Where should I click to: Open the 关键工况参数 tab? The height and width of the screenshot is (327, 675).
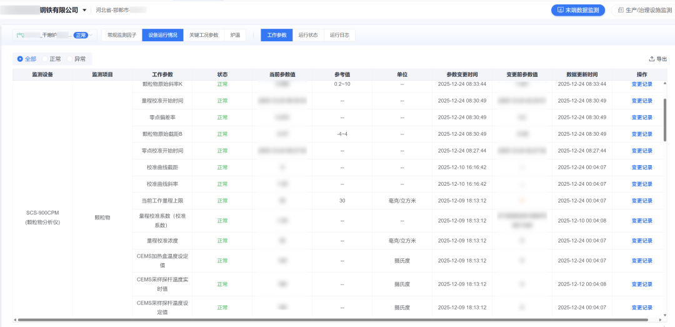point(204,35)
